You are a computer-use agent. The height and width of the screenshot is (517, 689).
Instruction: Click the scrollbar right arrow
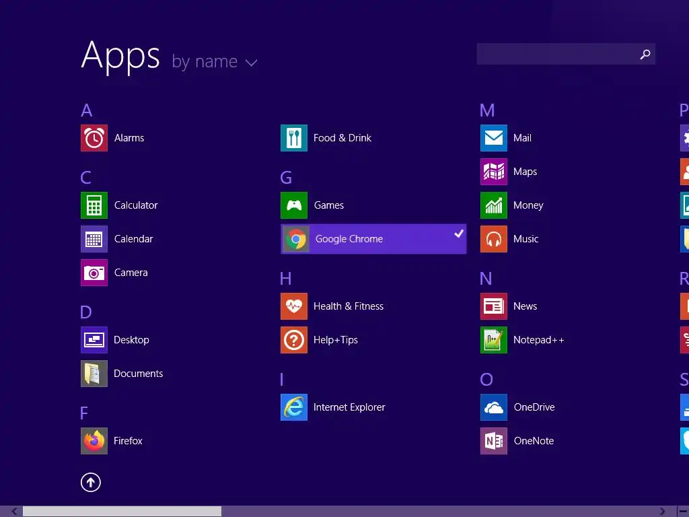point(663,512)
